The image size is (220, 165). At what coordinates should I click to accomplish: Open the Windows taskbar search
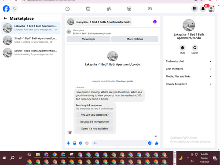(x=12, y=158)
